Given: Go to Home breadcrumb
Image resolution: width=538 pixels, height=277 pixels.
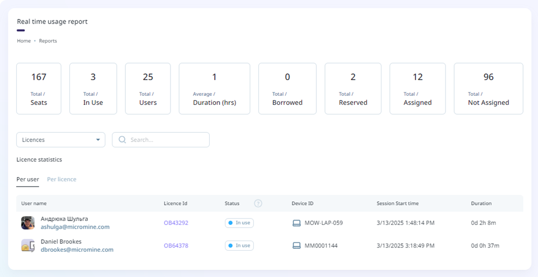Looking at the screenshot, I should tap(24, 41).
